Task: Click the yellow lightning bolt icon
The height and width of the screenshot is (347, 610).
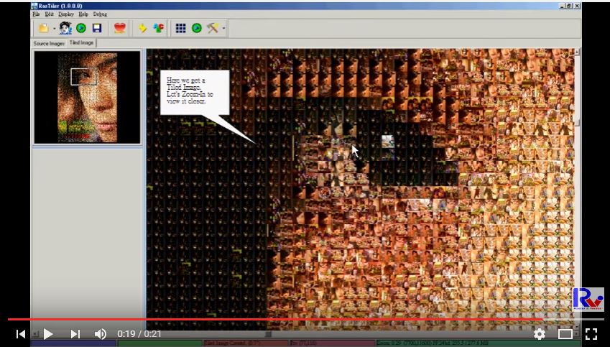Action: pyautogui.click(x=143, y=28)
